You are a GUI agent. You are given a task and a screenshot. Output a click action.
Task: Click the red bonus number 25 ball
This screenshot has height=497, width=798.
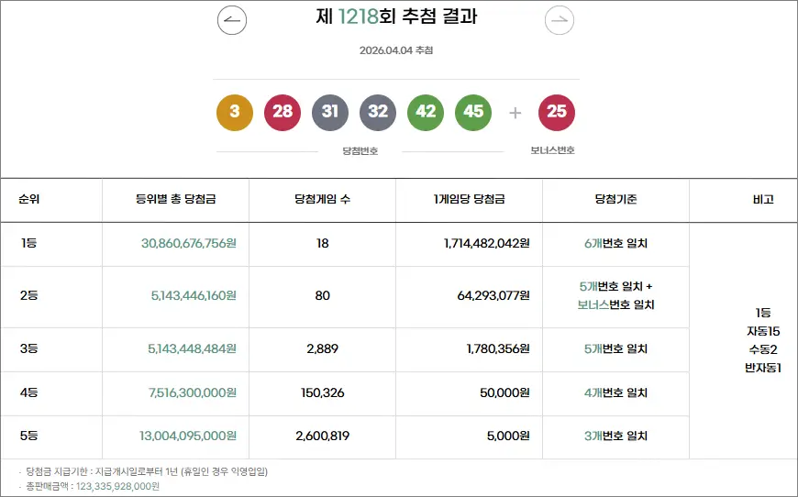coord(557,113)
